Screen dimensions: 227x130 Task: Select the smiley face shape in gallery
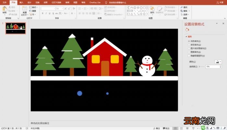(135, 8)
